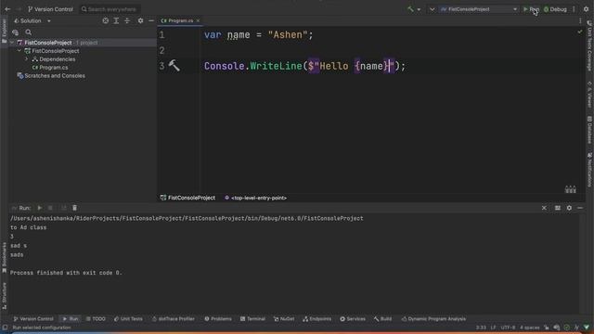Open the dropdown arrow next to the build hammer
Viewport: 594px width, 334px height.
coord(419,9)
